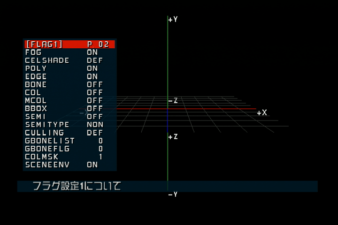The width and height of the screenshot is (338, 225).
Task: Click the +Z axis label
Action: point(173,137)
